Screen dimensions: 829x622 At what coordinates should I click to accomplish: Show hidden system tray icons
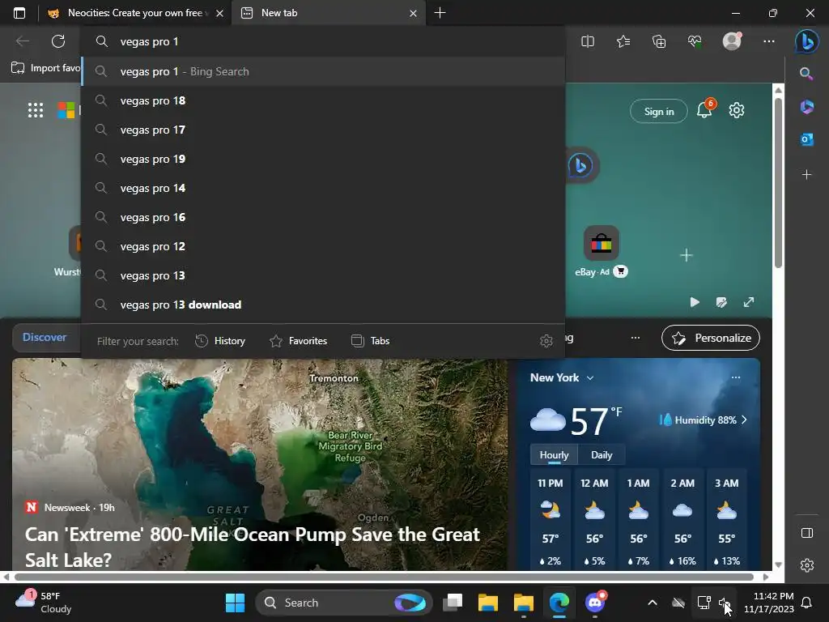[x=653, y=603]
